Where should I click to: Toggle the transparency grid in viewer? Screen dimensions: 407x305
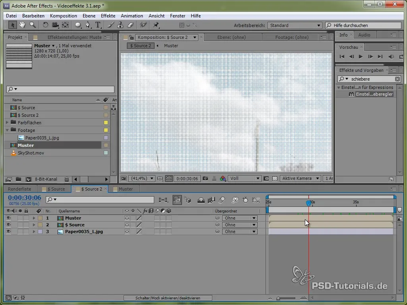pyautogui.click(x=275, y=178)
